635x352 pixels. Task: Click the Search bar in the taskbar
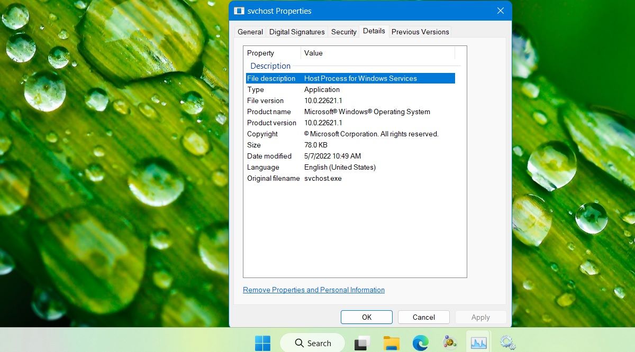(312, 343)
